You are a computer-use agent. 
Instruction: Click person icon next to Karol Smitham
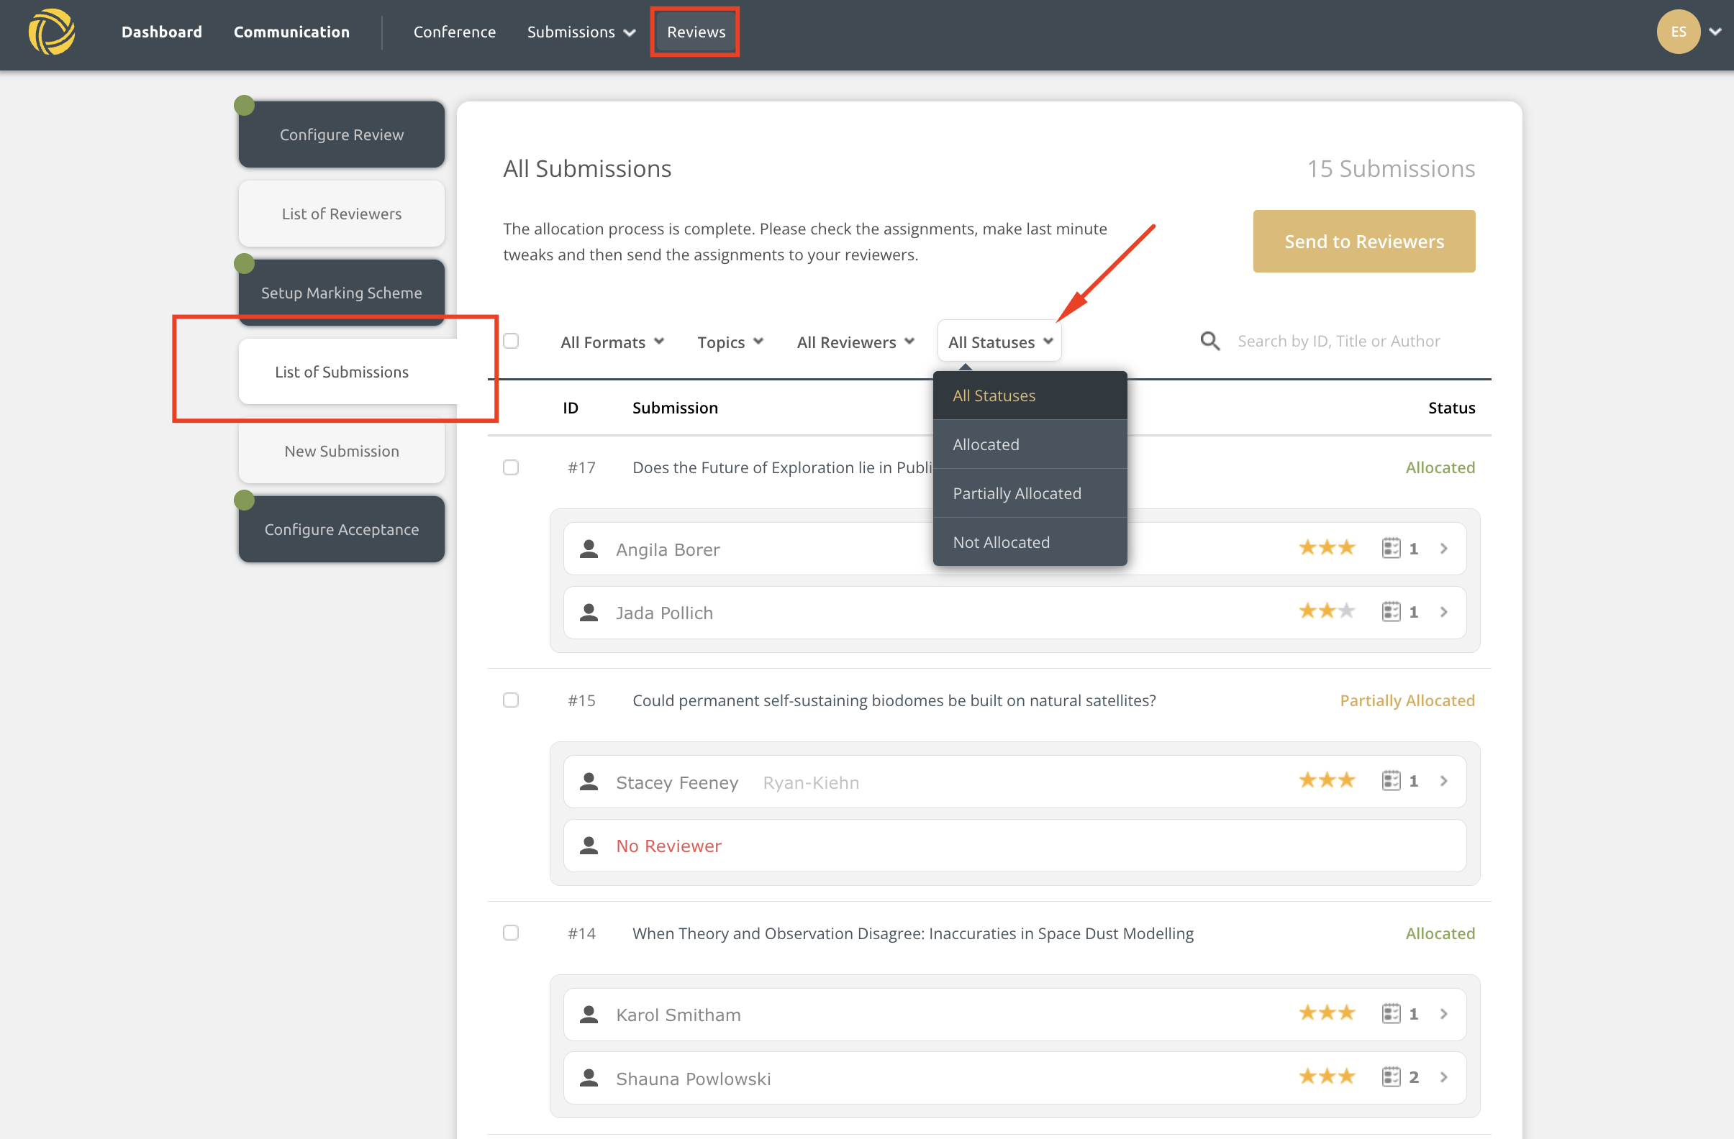[x=589, y=1015]
